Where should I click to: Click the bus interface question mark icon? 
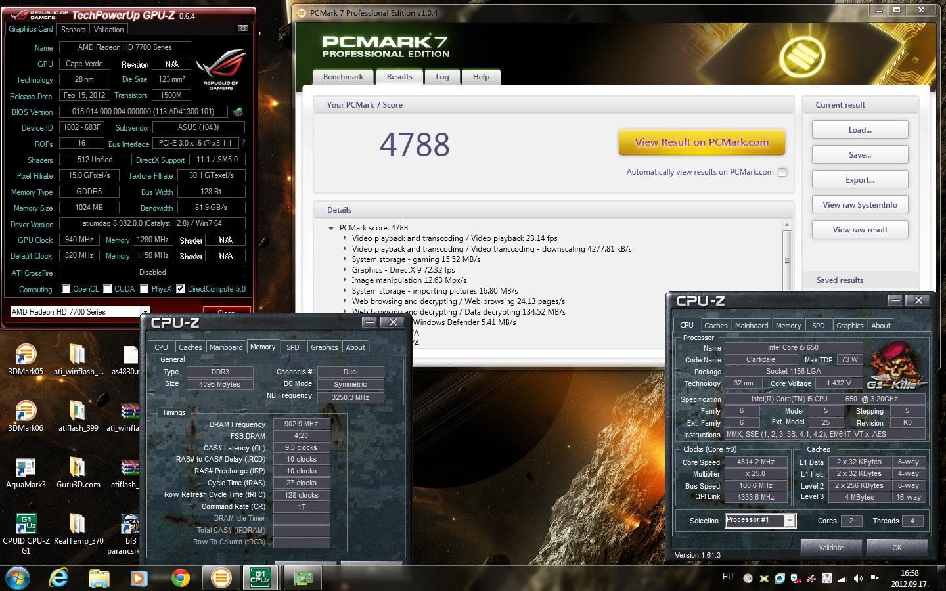[x=243, y=143]
